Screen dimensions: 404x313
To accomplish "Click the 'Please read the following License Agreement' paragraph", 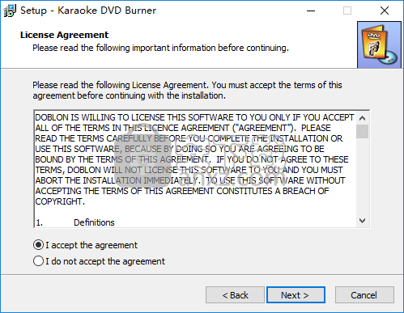I will coord(187,91).
